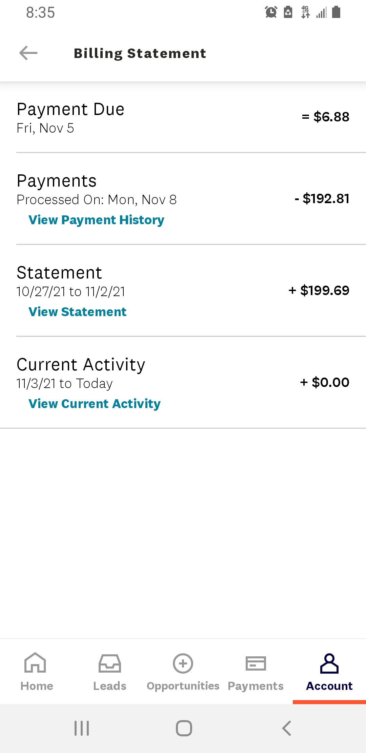Tap the back arrow in header
This screenshot has width=366, height=753.
pyautogui.click(x=28, y=53)
